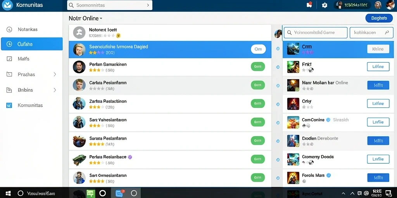This screenshot has width=397, height=198.
Task: Click outlined button on Gromoray Doads row
Action: click(x=378, y=159)
